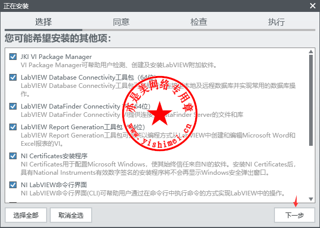Toggle the LabVIEW Database Connectivity工具包 checkbox
Viewport: 320px width, 228px height.
(x=13, y=77)
